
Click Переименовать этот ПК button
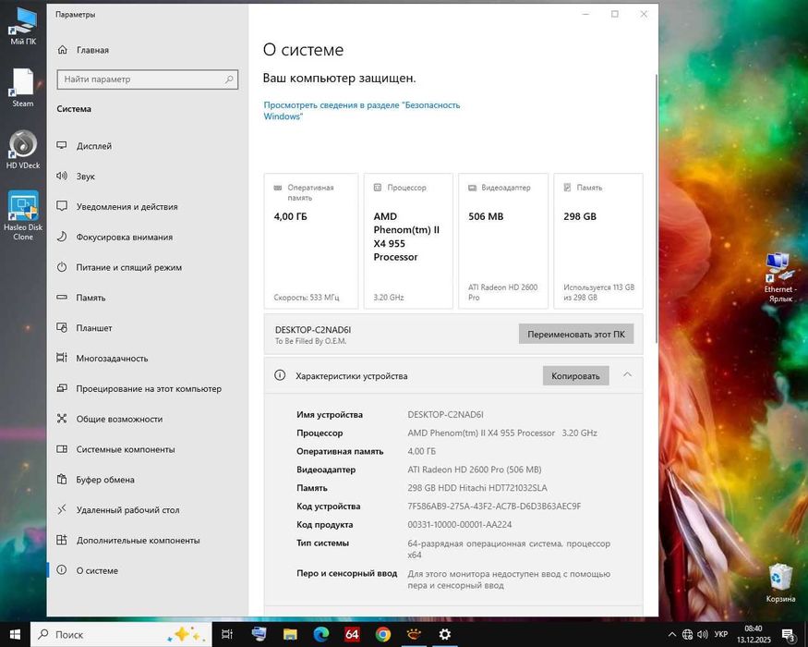pyautogui.click(x=576, y=335)
